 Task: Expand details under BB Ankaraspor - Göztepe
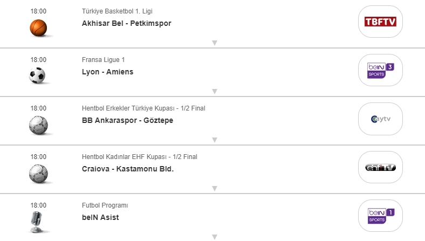tap(214, 140)
